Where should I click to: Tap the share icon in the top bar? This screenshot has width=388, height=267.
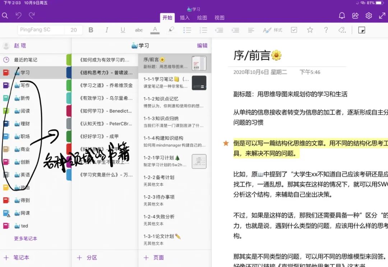355,16
